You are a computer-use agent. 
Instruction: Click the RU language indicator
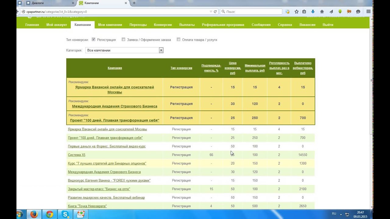[334, 214]
